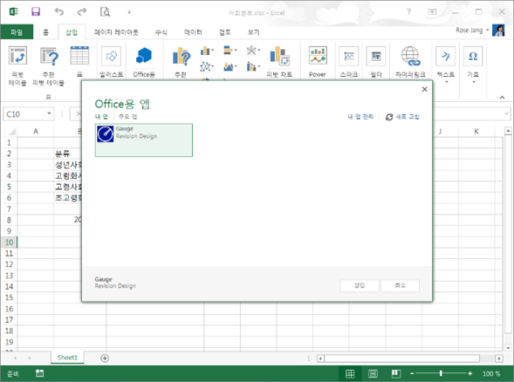
Task: Click the Save icon in quick access toolbar
Action: click(36, 12)
